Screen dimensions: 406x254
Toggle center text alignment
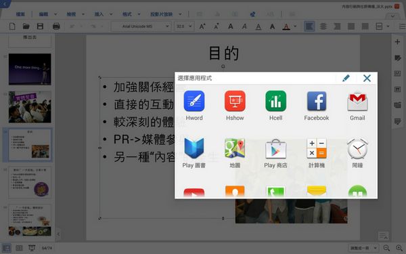click(x=323, y=26)
